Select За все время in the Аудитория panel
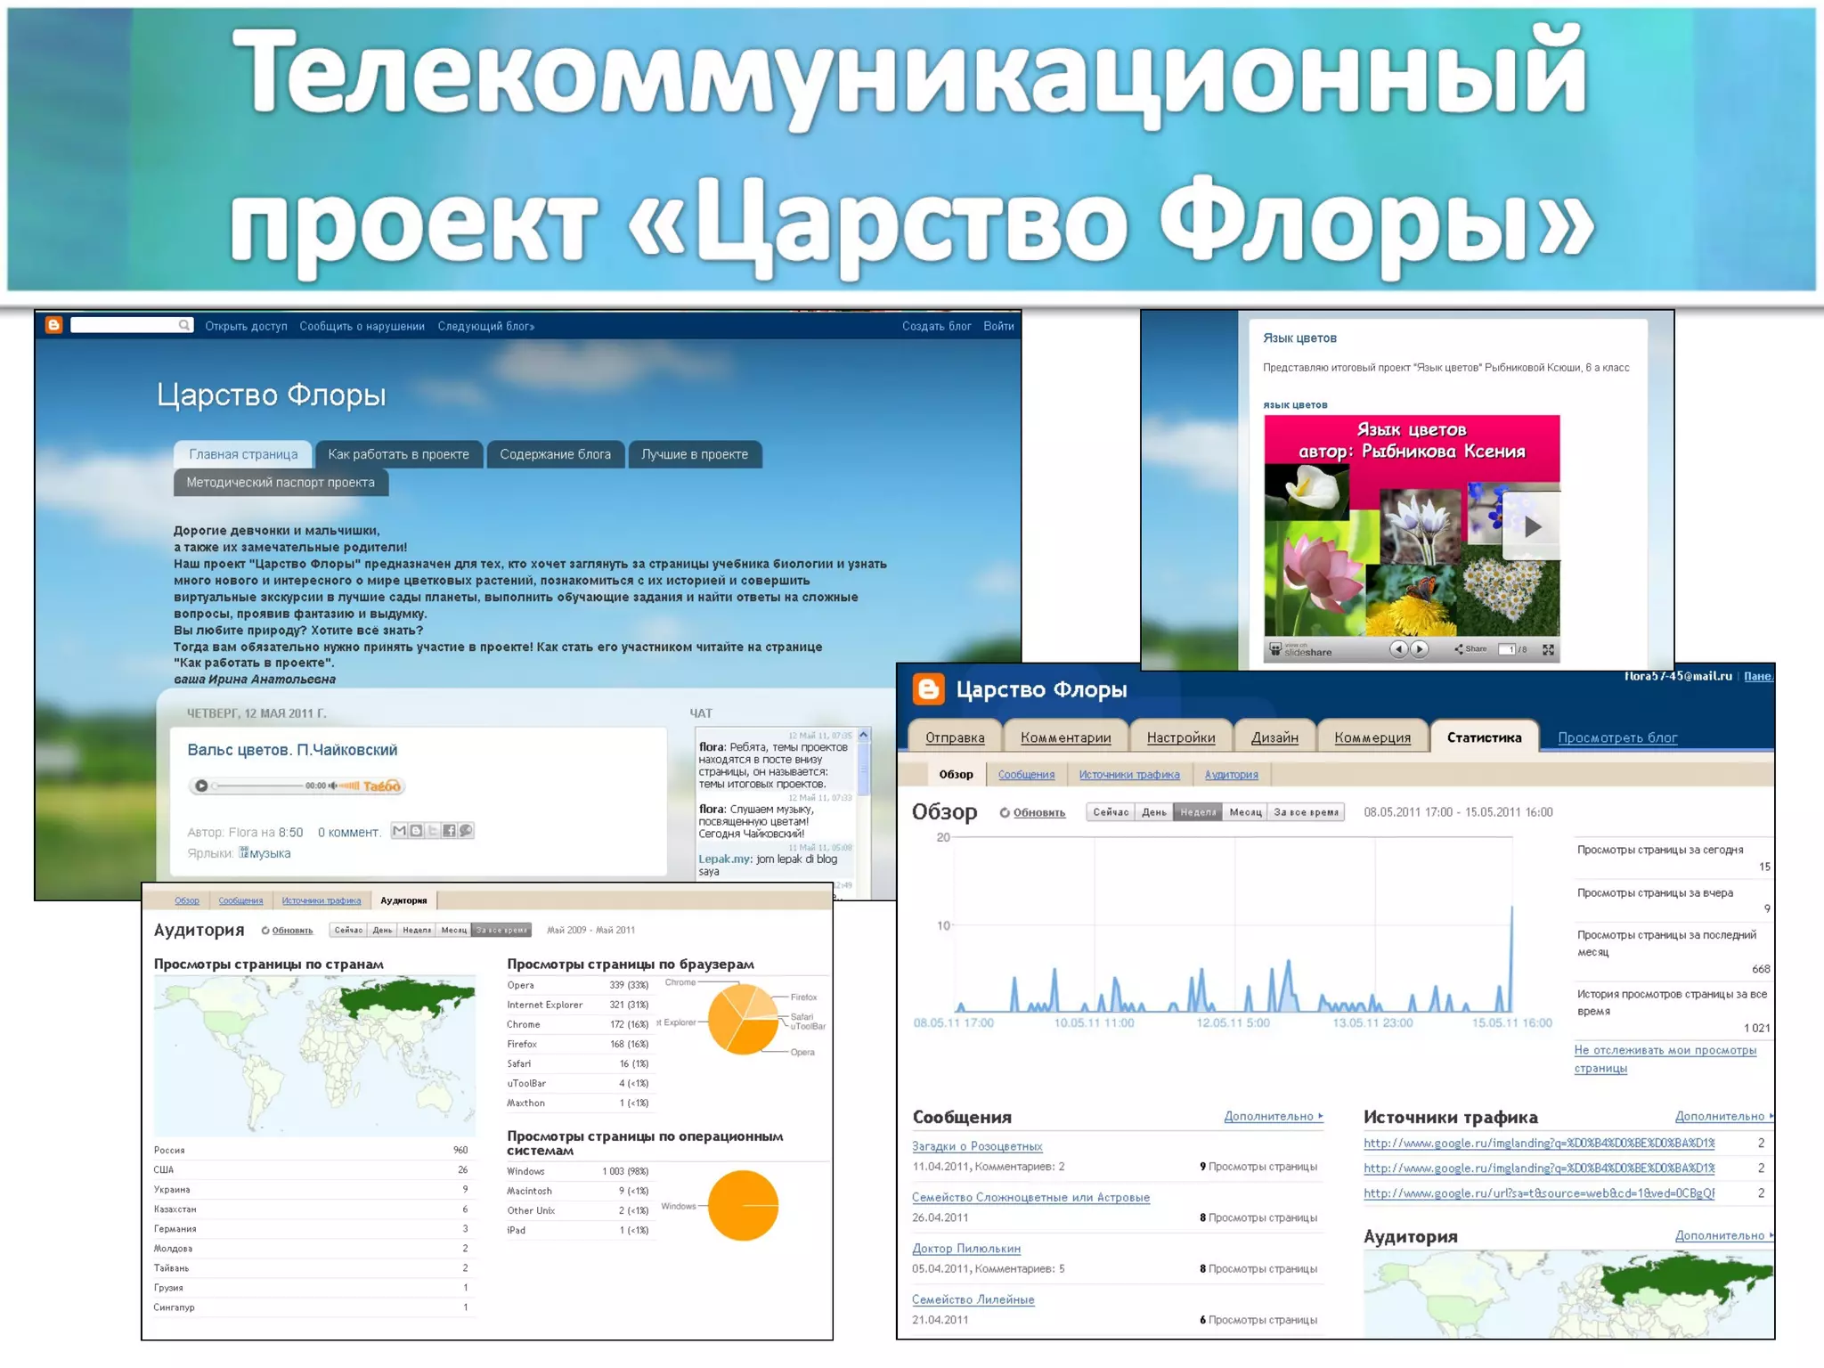This screenshot has height=1368, width=1824. 501,930
